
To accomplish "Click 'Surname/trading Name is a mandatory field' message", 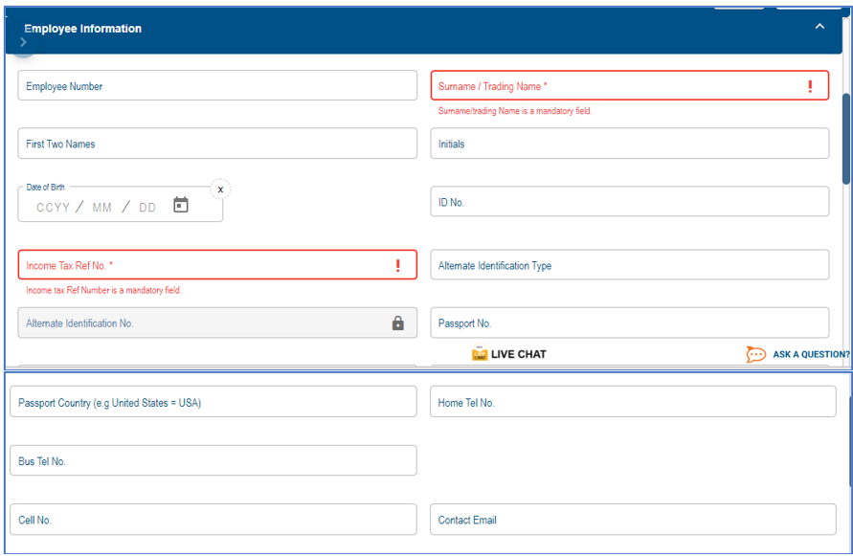I will [x=515, y=111].
